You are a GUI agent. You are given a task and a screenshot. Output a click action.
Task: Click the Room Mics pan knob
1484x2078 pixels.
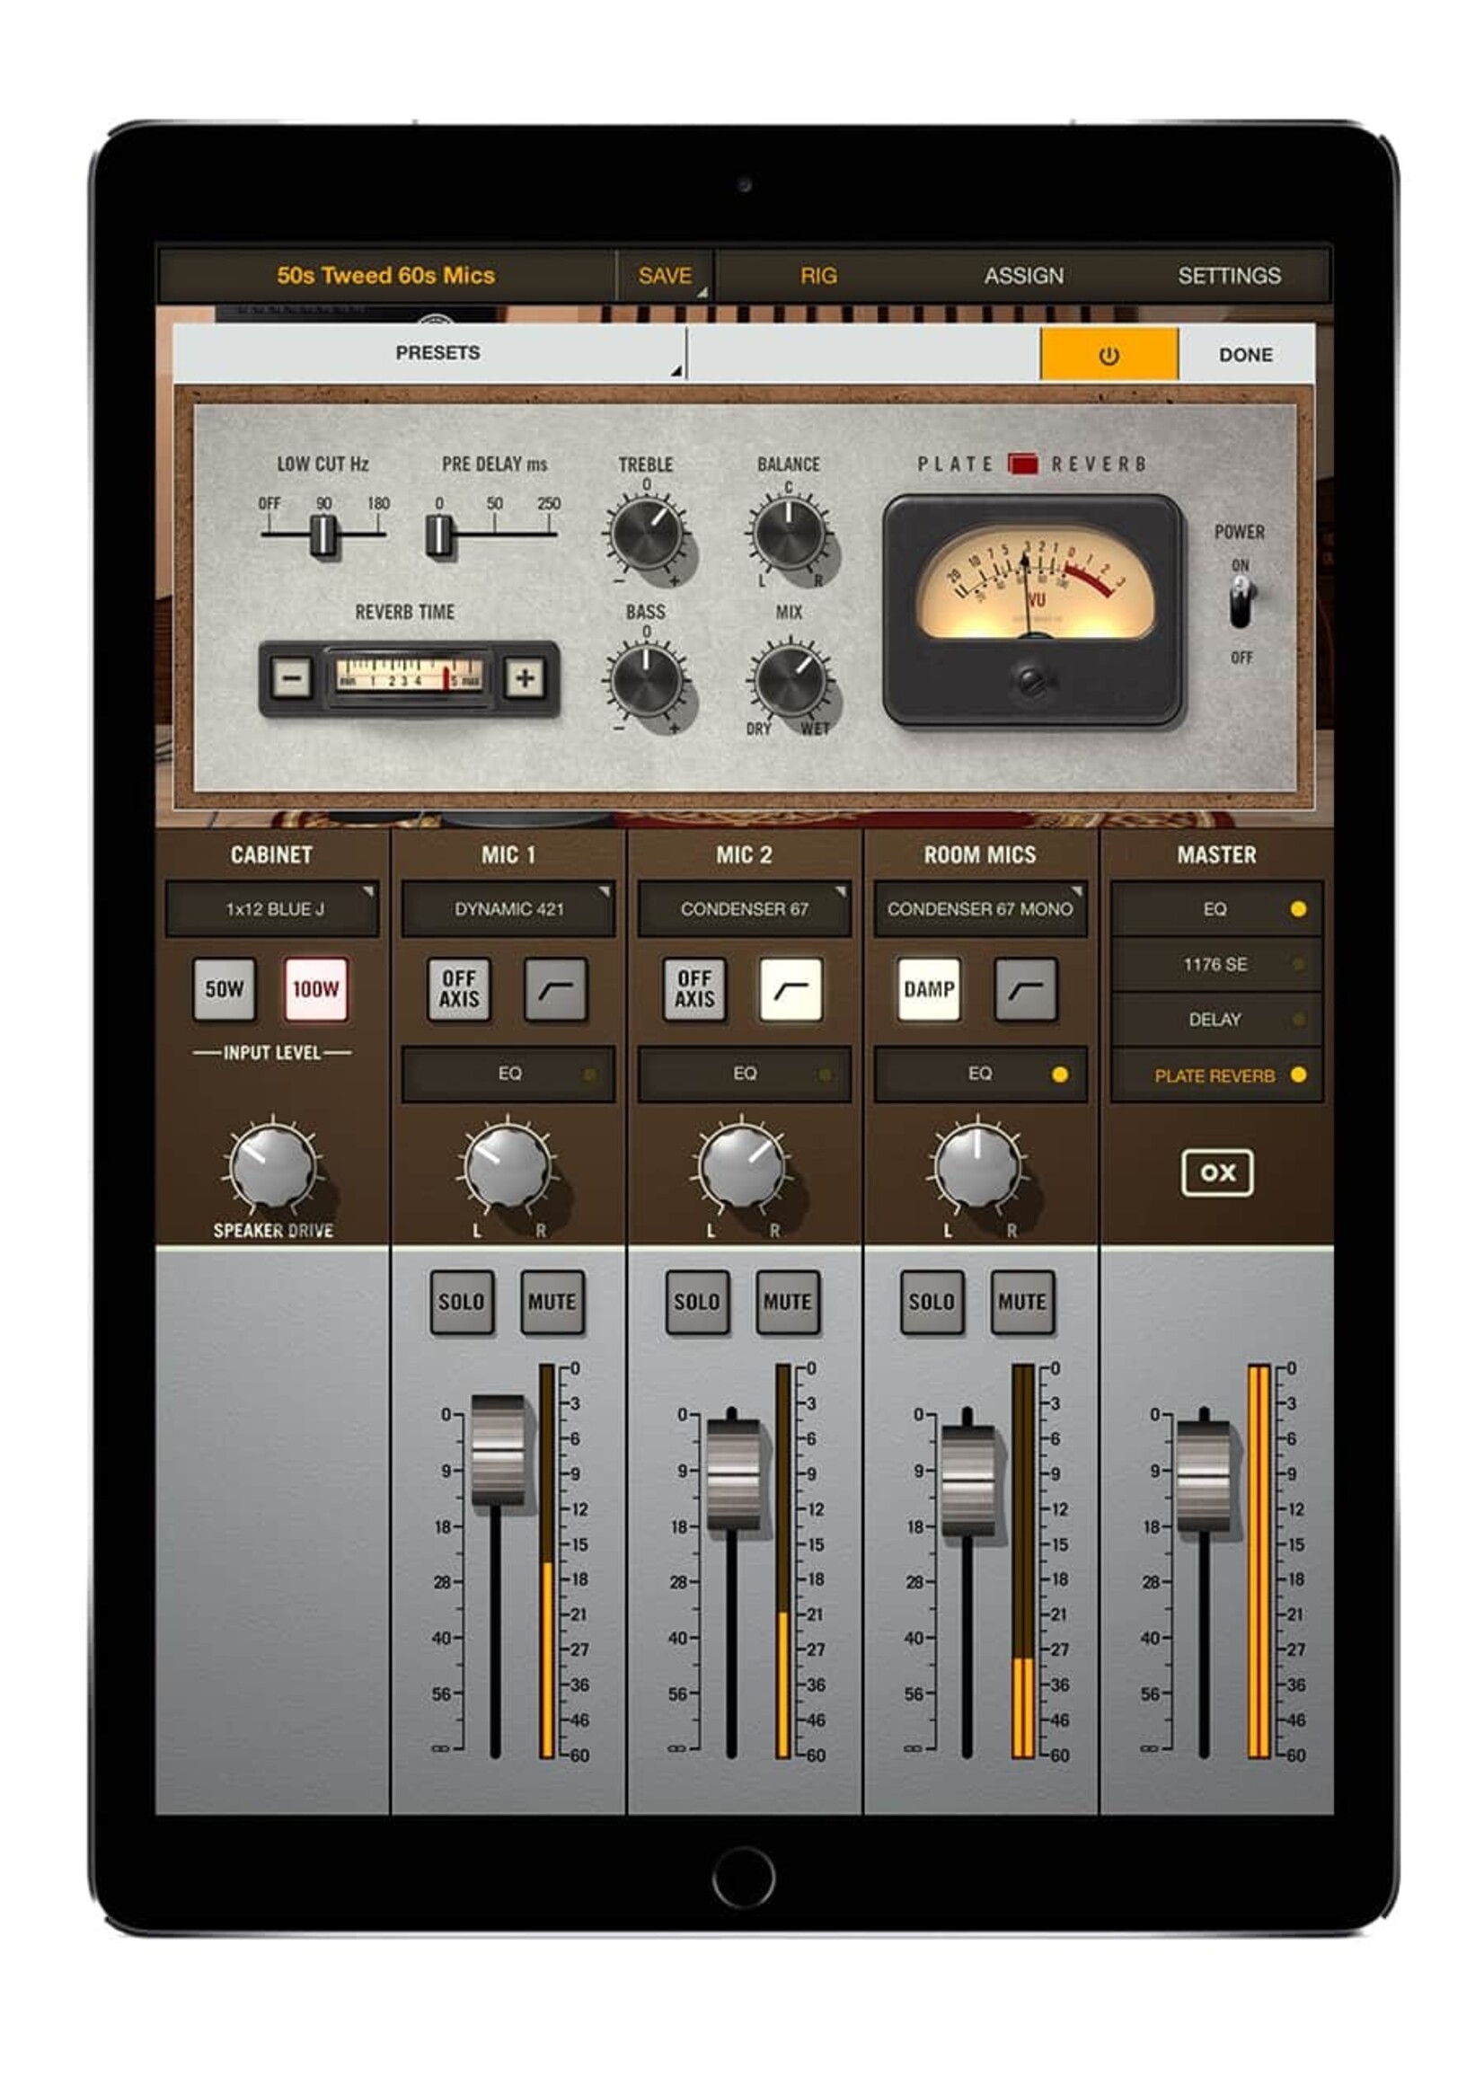point(977,1167)
